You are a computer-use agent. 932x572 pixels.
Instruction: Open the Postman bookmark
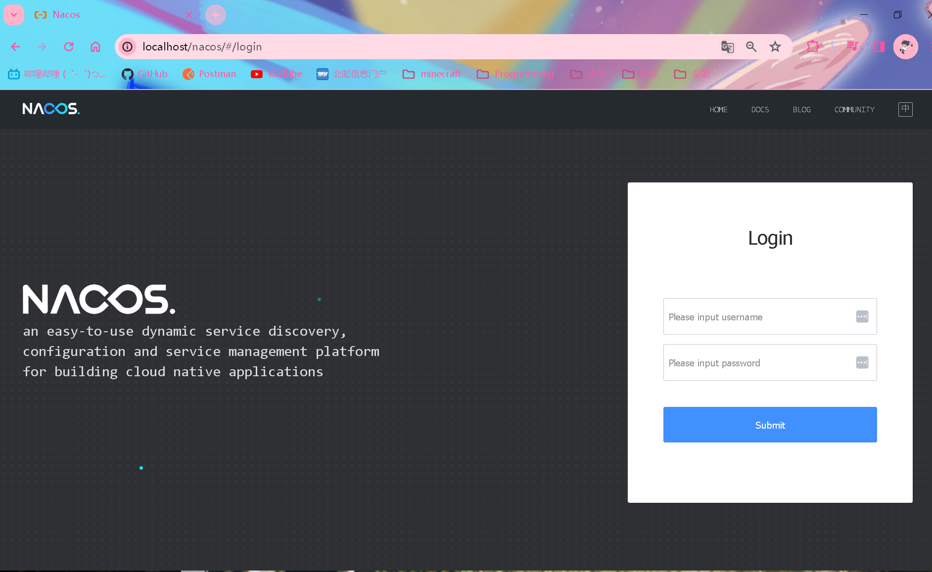pyautogui.click(x=209, y=74)
